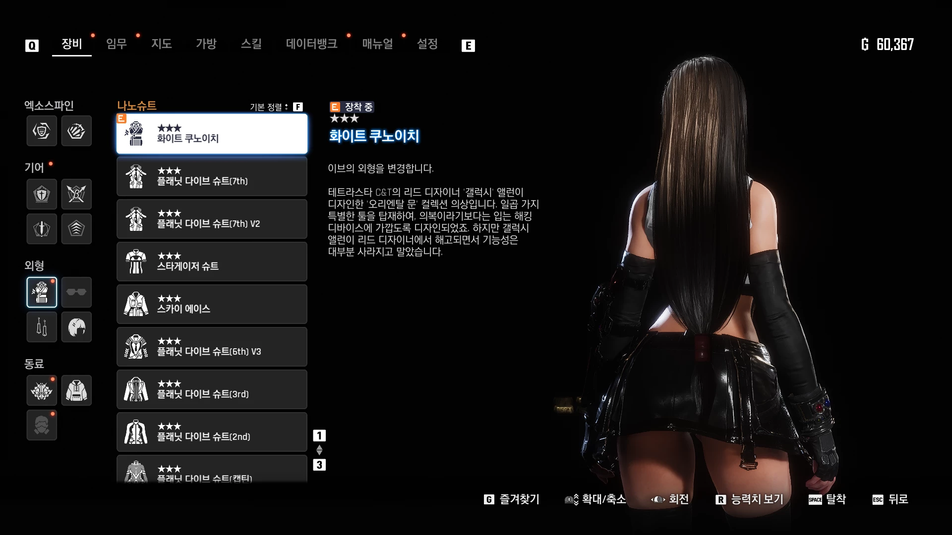The image size is (952, 535).
Task: Switch to the 임무 tab
Action: tap(117, 44)
